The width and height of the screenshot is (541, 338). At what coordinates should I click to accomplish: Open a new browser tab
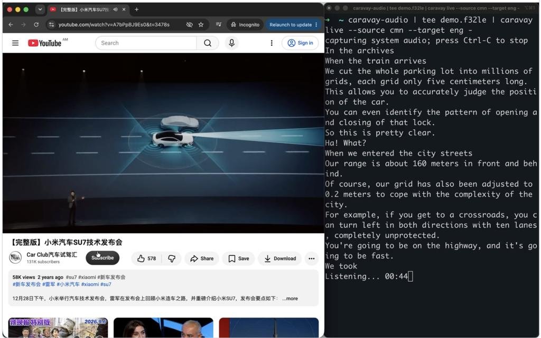pyautogui.click(x=137, y=9)
